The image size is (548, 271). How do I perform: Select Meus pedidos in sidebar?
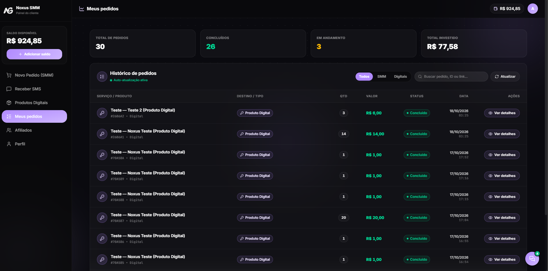point(34,116)
